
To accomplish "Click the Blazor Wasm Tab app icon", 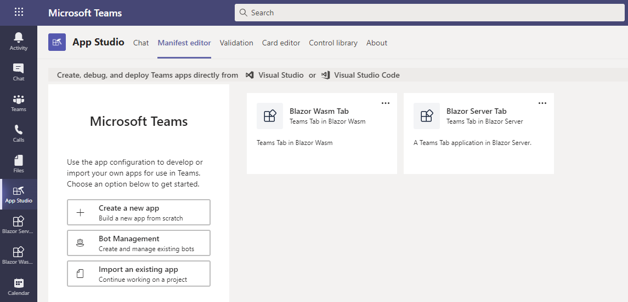I will pyautogui.click(x=269, y=116).
